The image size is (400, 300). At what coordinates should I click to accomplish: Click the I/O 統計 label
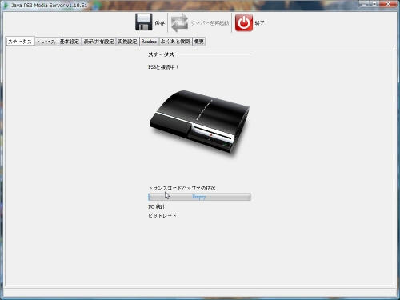tap(157, 206)
